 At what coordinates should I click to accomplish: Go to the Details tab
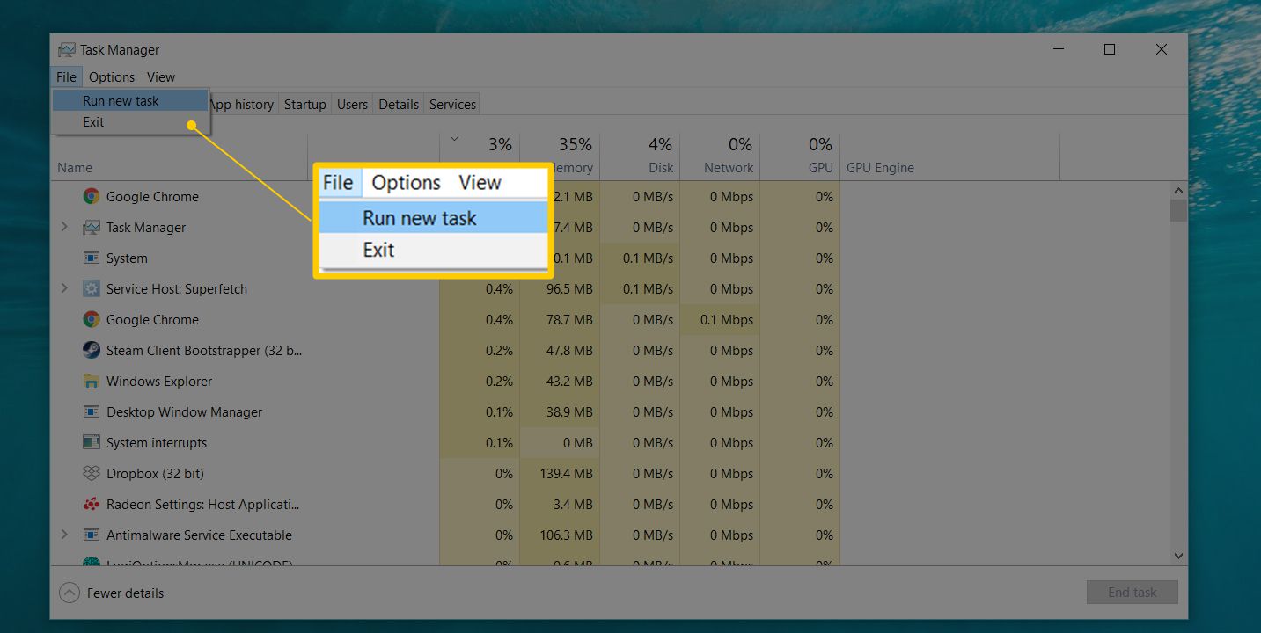point(399,105)
